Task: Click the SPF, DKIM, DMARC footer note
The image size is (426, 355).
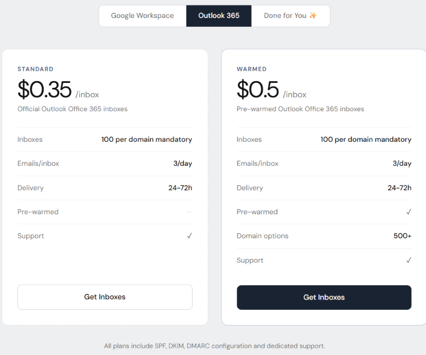Action: 214,346
